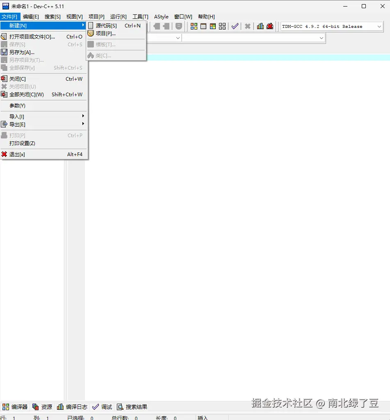
Task: Select 参数(Y) menu entry
Action: (x=43, y=106)
